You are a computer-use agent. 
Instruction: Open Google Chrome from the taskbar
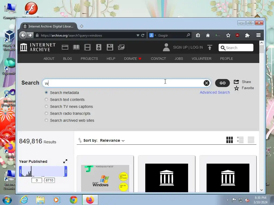click(74, 200)
